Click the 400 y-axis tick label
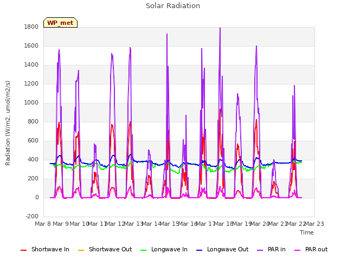The width and height of the screenshot is (347, 260). coord(33,160)
